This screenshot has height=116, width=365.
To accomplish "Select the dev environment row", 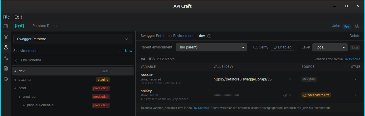I will click(73, 71).
